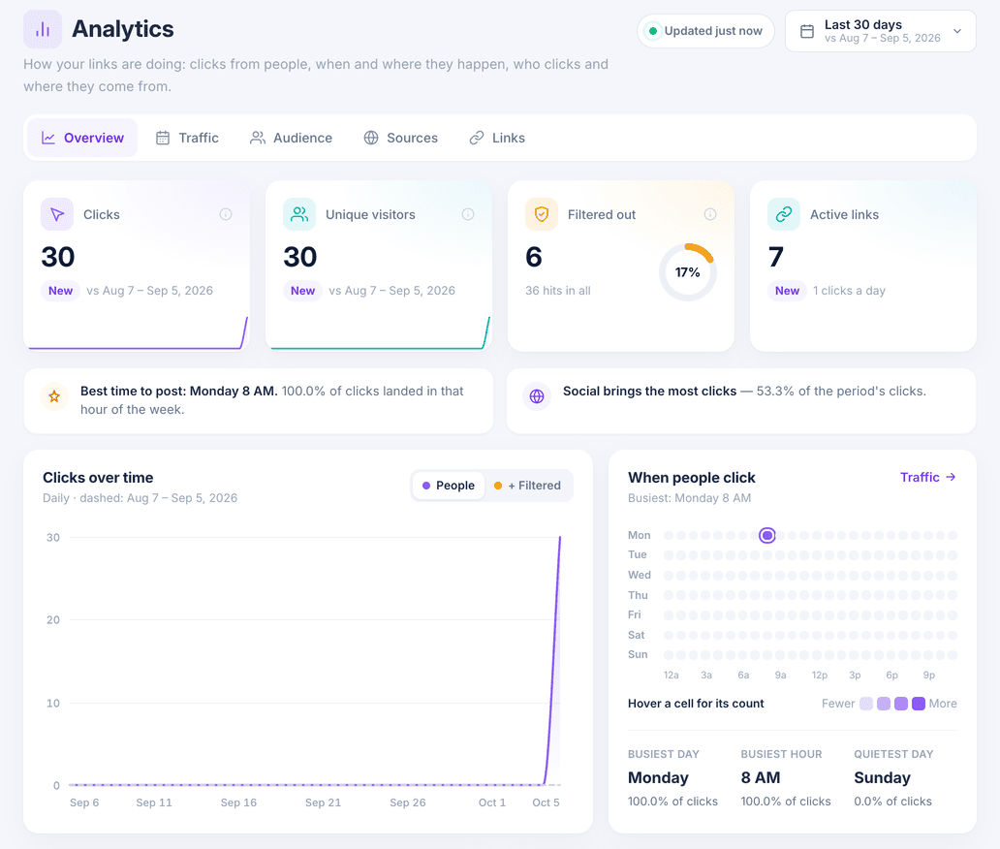Click the Unique visitors people icon
The height and width of the screenshot is (849, 1000).
(299, 214)
